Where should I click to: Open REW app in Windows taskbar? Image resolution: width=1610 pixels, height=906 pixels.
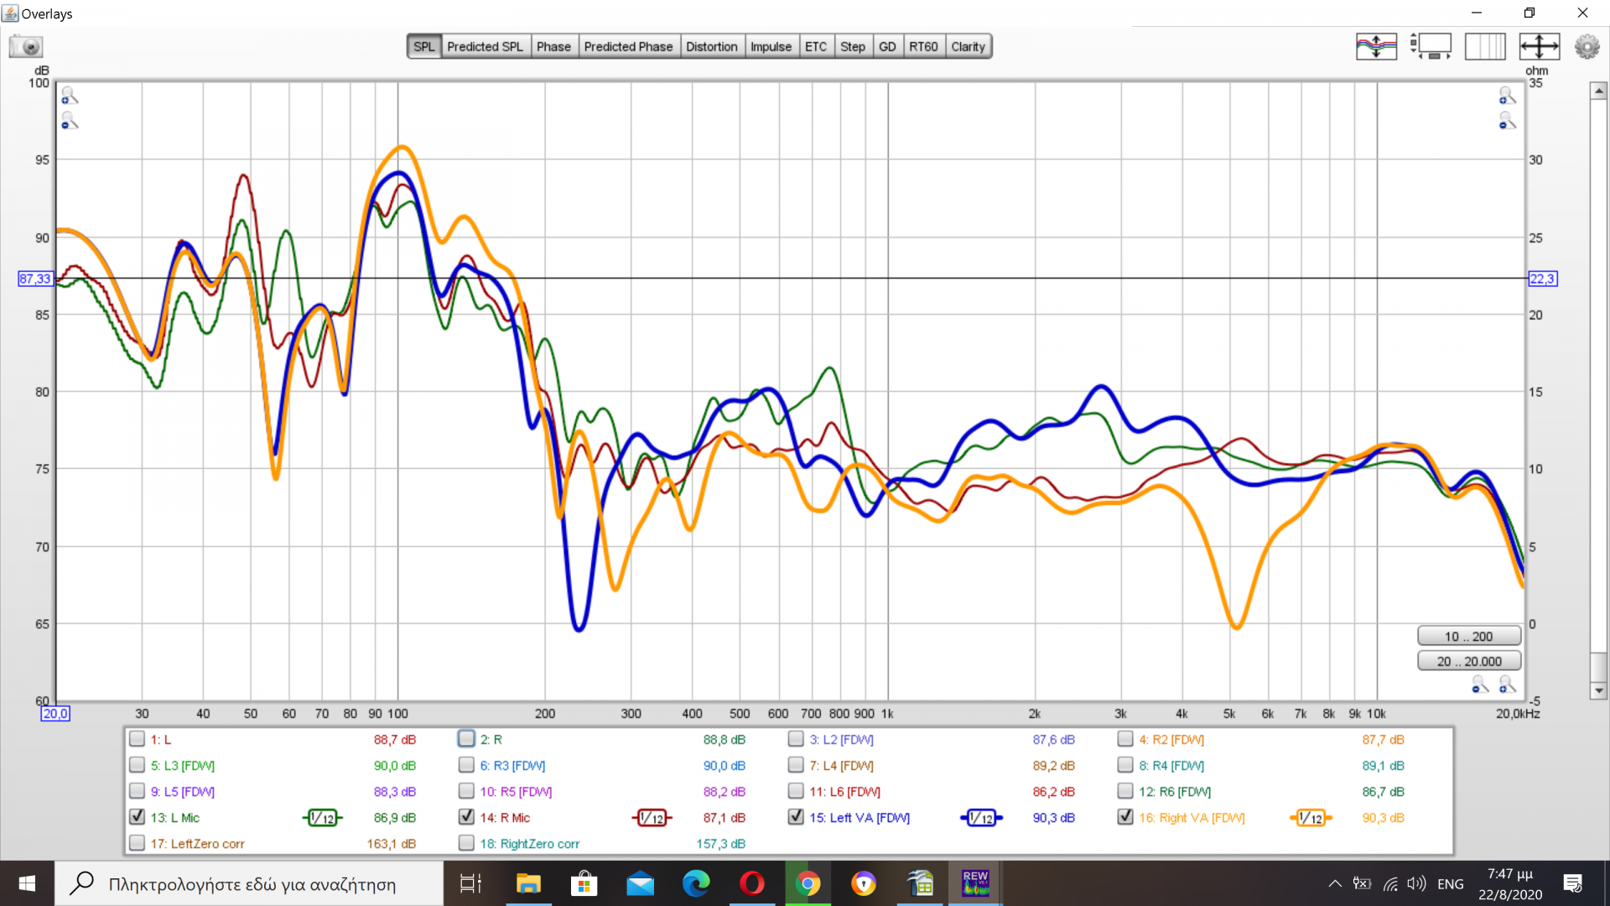coord(975,883)
